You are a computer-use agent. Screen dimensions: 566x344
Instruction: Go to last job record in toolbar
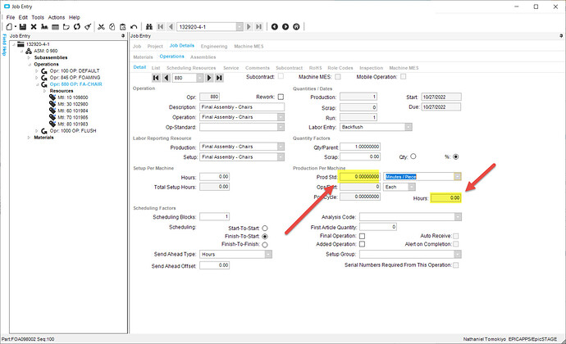click(259, 27)
